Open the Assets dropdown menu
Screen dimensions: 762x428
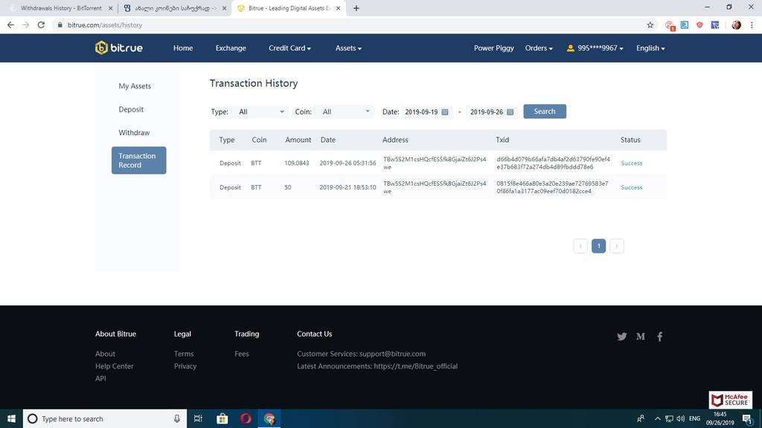(348, 48)
